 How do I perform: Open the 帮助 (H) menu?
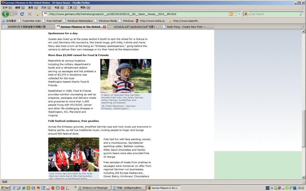85,8
